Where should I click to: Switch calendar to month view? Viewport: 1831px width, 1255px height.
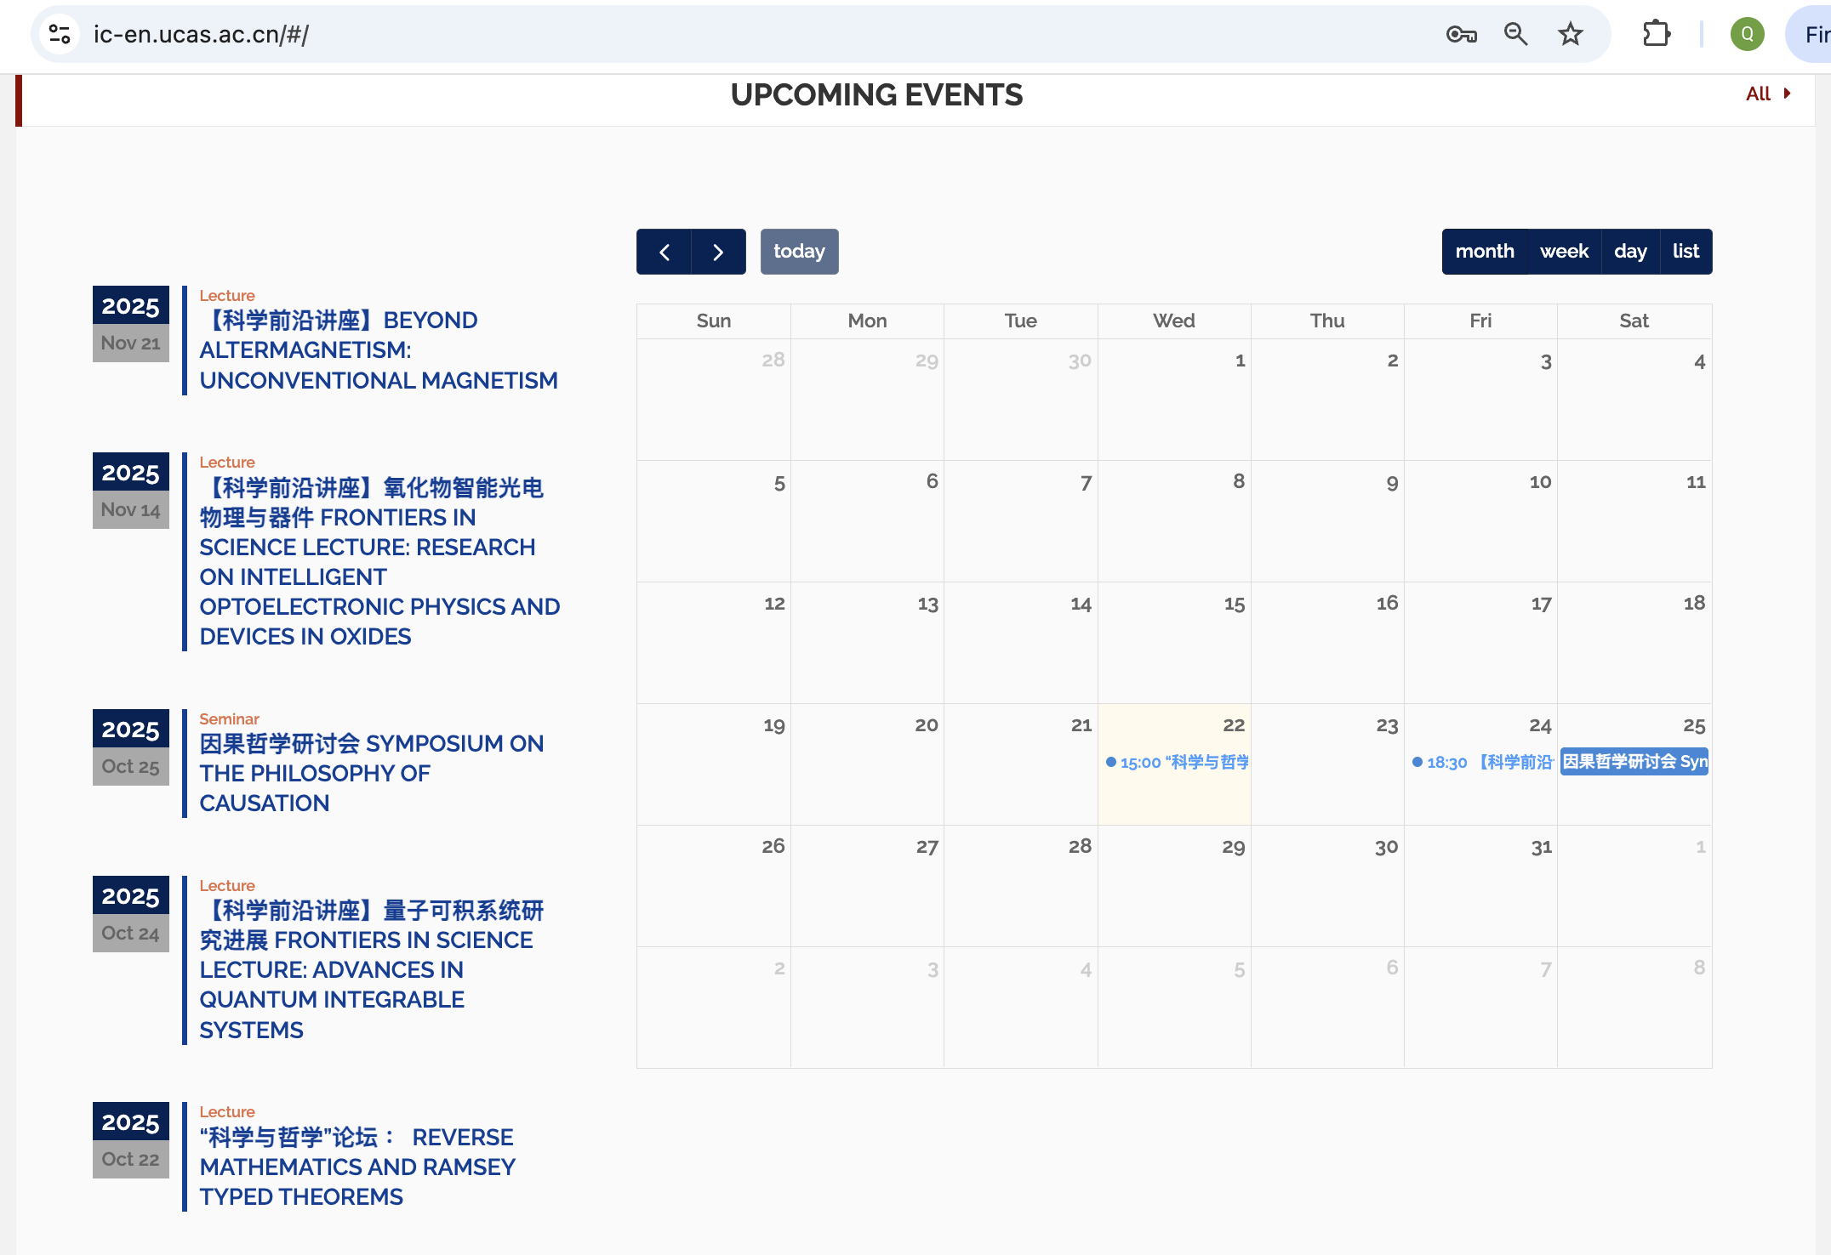(x=1484, y=252)
